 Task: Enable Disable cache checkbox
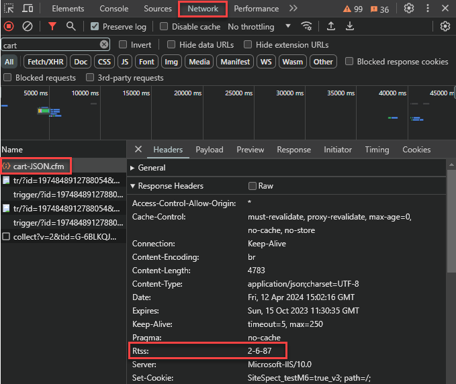click(164, 26)
